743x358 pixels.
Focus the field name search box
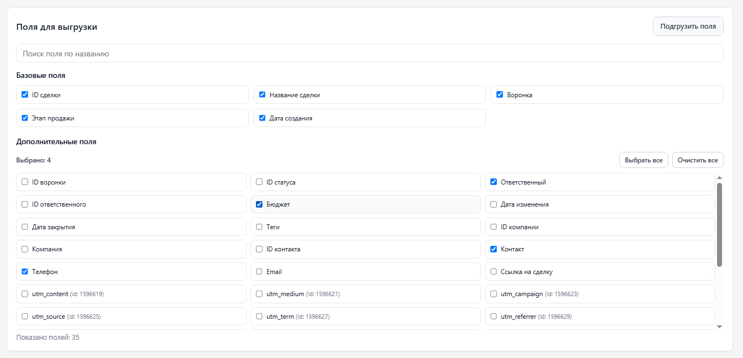[370, 54]
